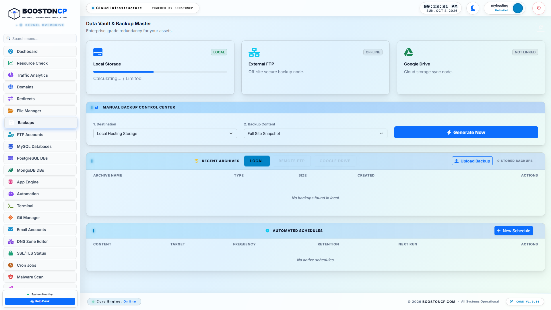Click the Google Drive logo icon
The image size is (551, 310).
point(409,52)
